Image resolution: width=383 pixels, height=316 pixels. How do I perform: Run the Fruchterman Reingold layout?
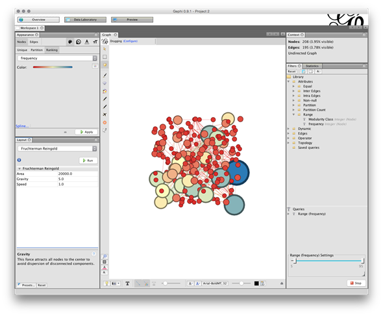tap(88, 161)
